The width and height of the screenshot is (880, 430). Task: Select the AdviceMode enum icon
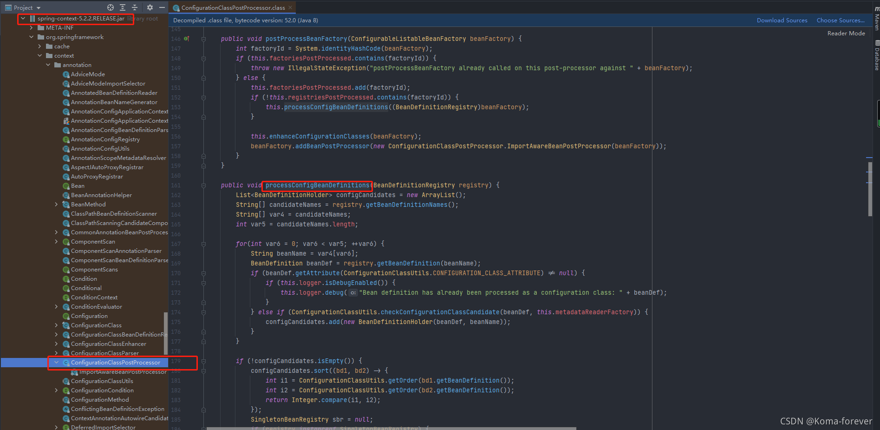(x=66, y=74)
